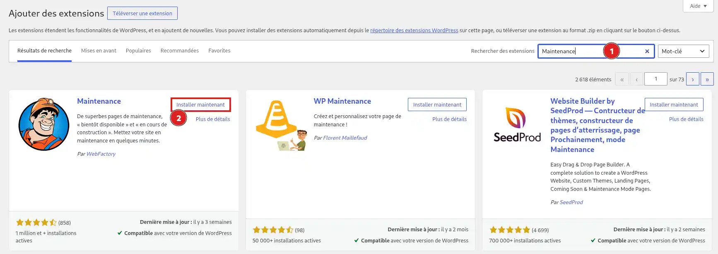Open the répertoire des extensions WordPress link

point(414,30)
